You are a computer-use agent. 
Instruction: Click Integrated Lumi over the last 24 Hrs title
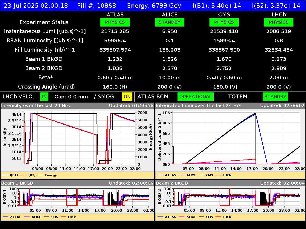[198, 106]
